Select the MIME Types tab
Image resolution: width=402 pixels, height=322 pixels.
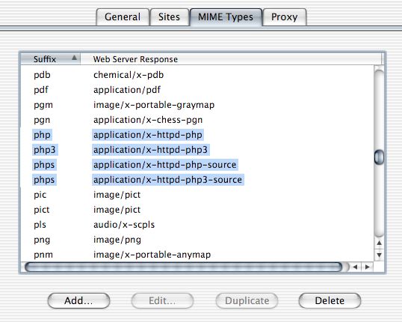(226, 17)
